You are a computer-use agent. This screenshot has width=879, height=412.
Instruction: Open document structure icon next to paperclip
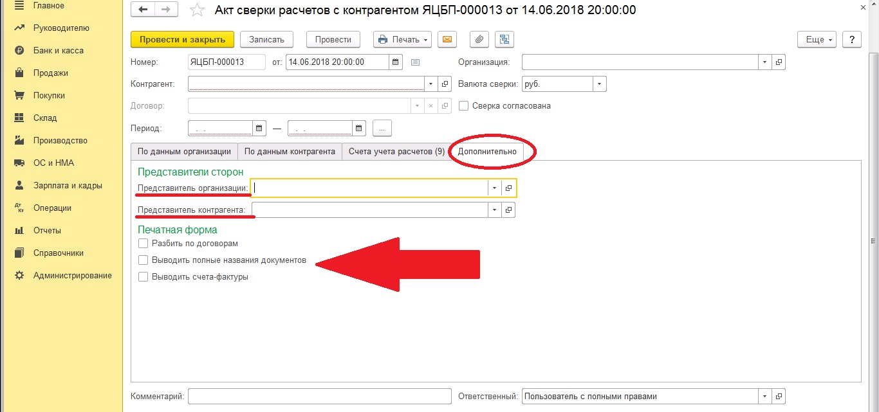pos(503,39)
